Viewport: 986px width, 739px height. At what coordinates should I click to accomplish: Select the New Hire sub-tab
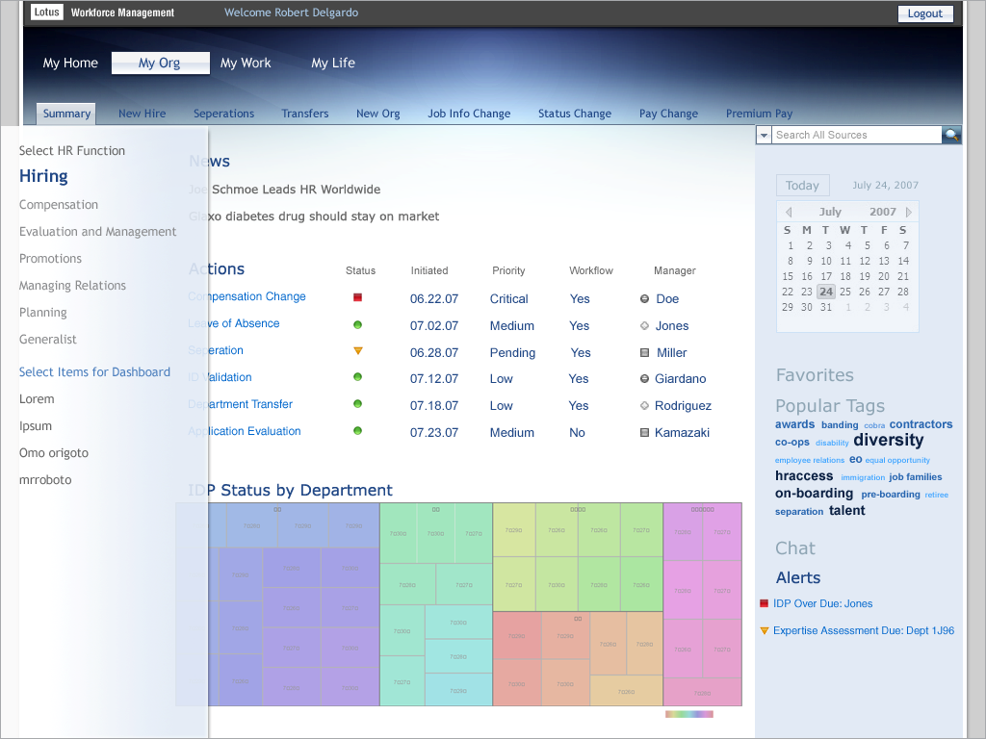click(x=143, y=114)
